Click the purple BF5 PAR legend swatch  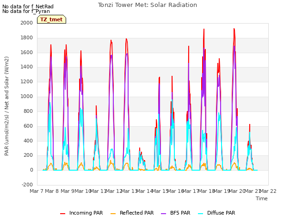(x=163, y=214)
